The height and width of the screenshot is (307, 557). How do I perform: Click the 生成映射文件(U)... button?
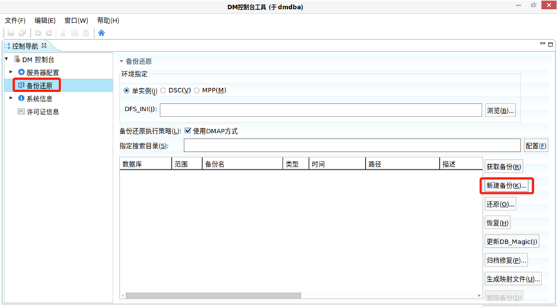coord(513,279)
